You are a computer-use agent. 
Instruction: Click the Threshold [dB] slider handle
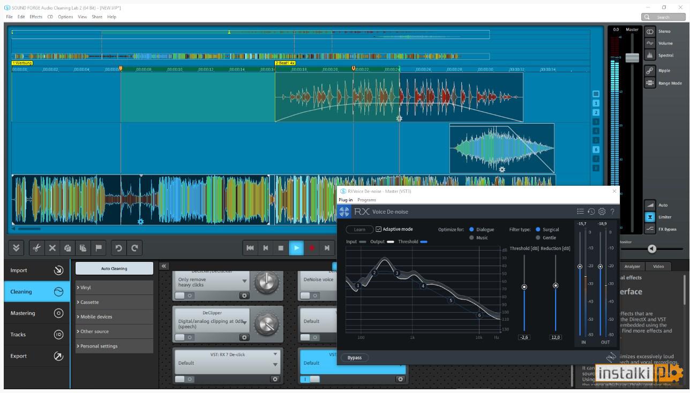point(524,287)
